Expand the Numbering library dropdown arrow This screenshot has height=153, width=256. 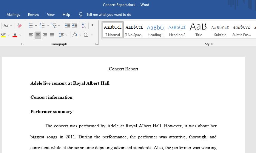coord(48,26)
